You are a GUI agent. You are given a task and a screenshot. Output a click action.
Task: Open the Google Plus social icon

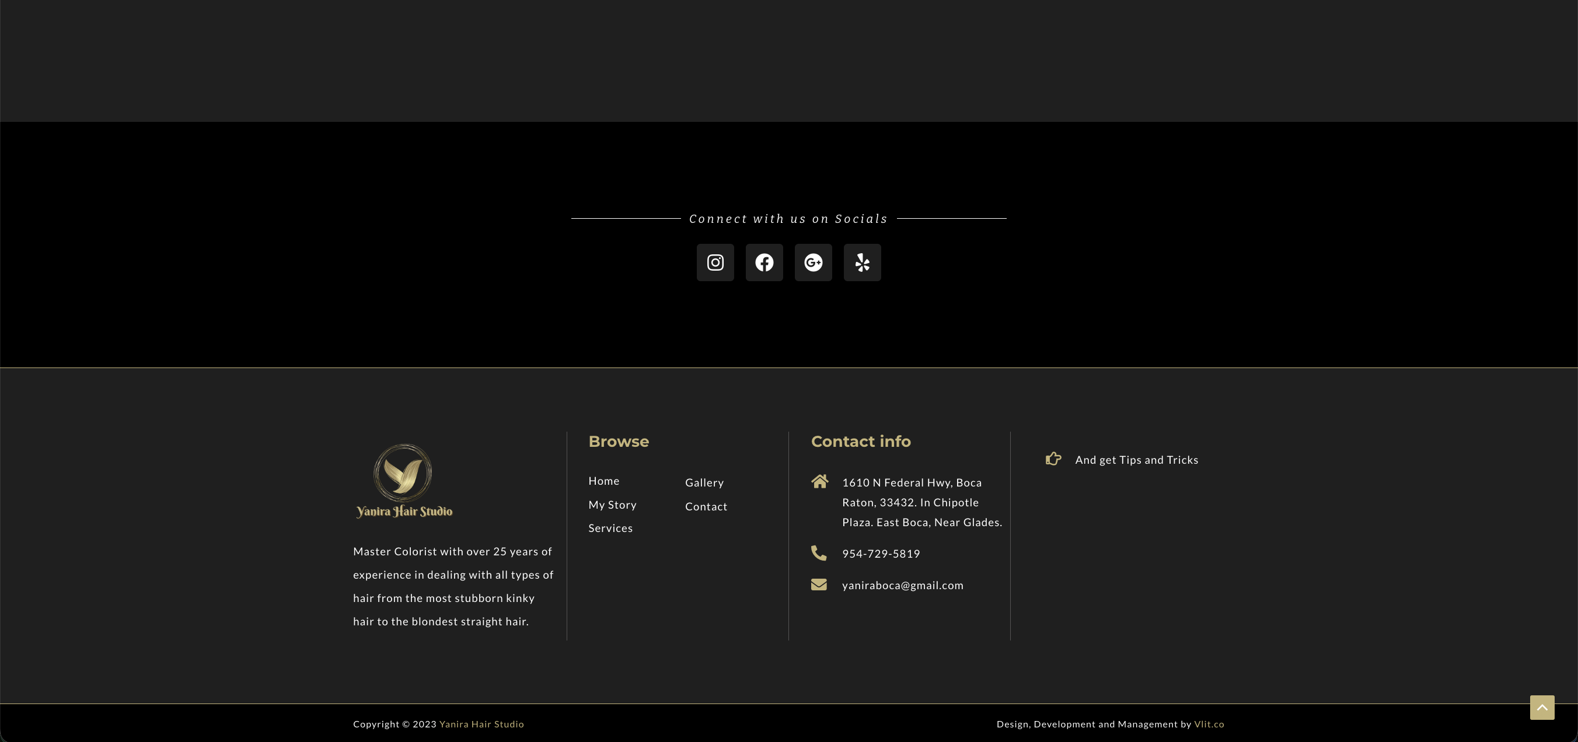pos(813,262)
